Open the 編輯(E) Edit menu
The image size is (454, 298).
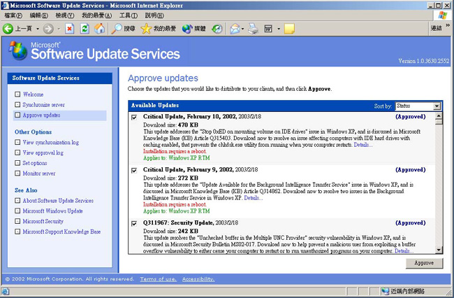(39, 15)
